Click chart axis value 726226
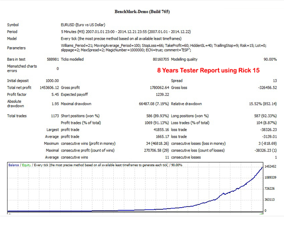Image resolution: width=284 pixels, height=225 pixels. pyautogui.click(x=270, y=188)
